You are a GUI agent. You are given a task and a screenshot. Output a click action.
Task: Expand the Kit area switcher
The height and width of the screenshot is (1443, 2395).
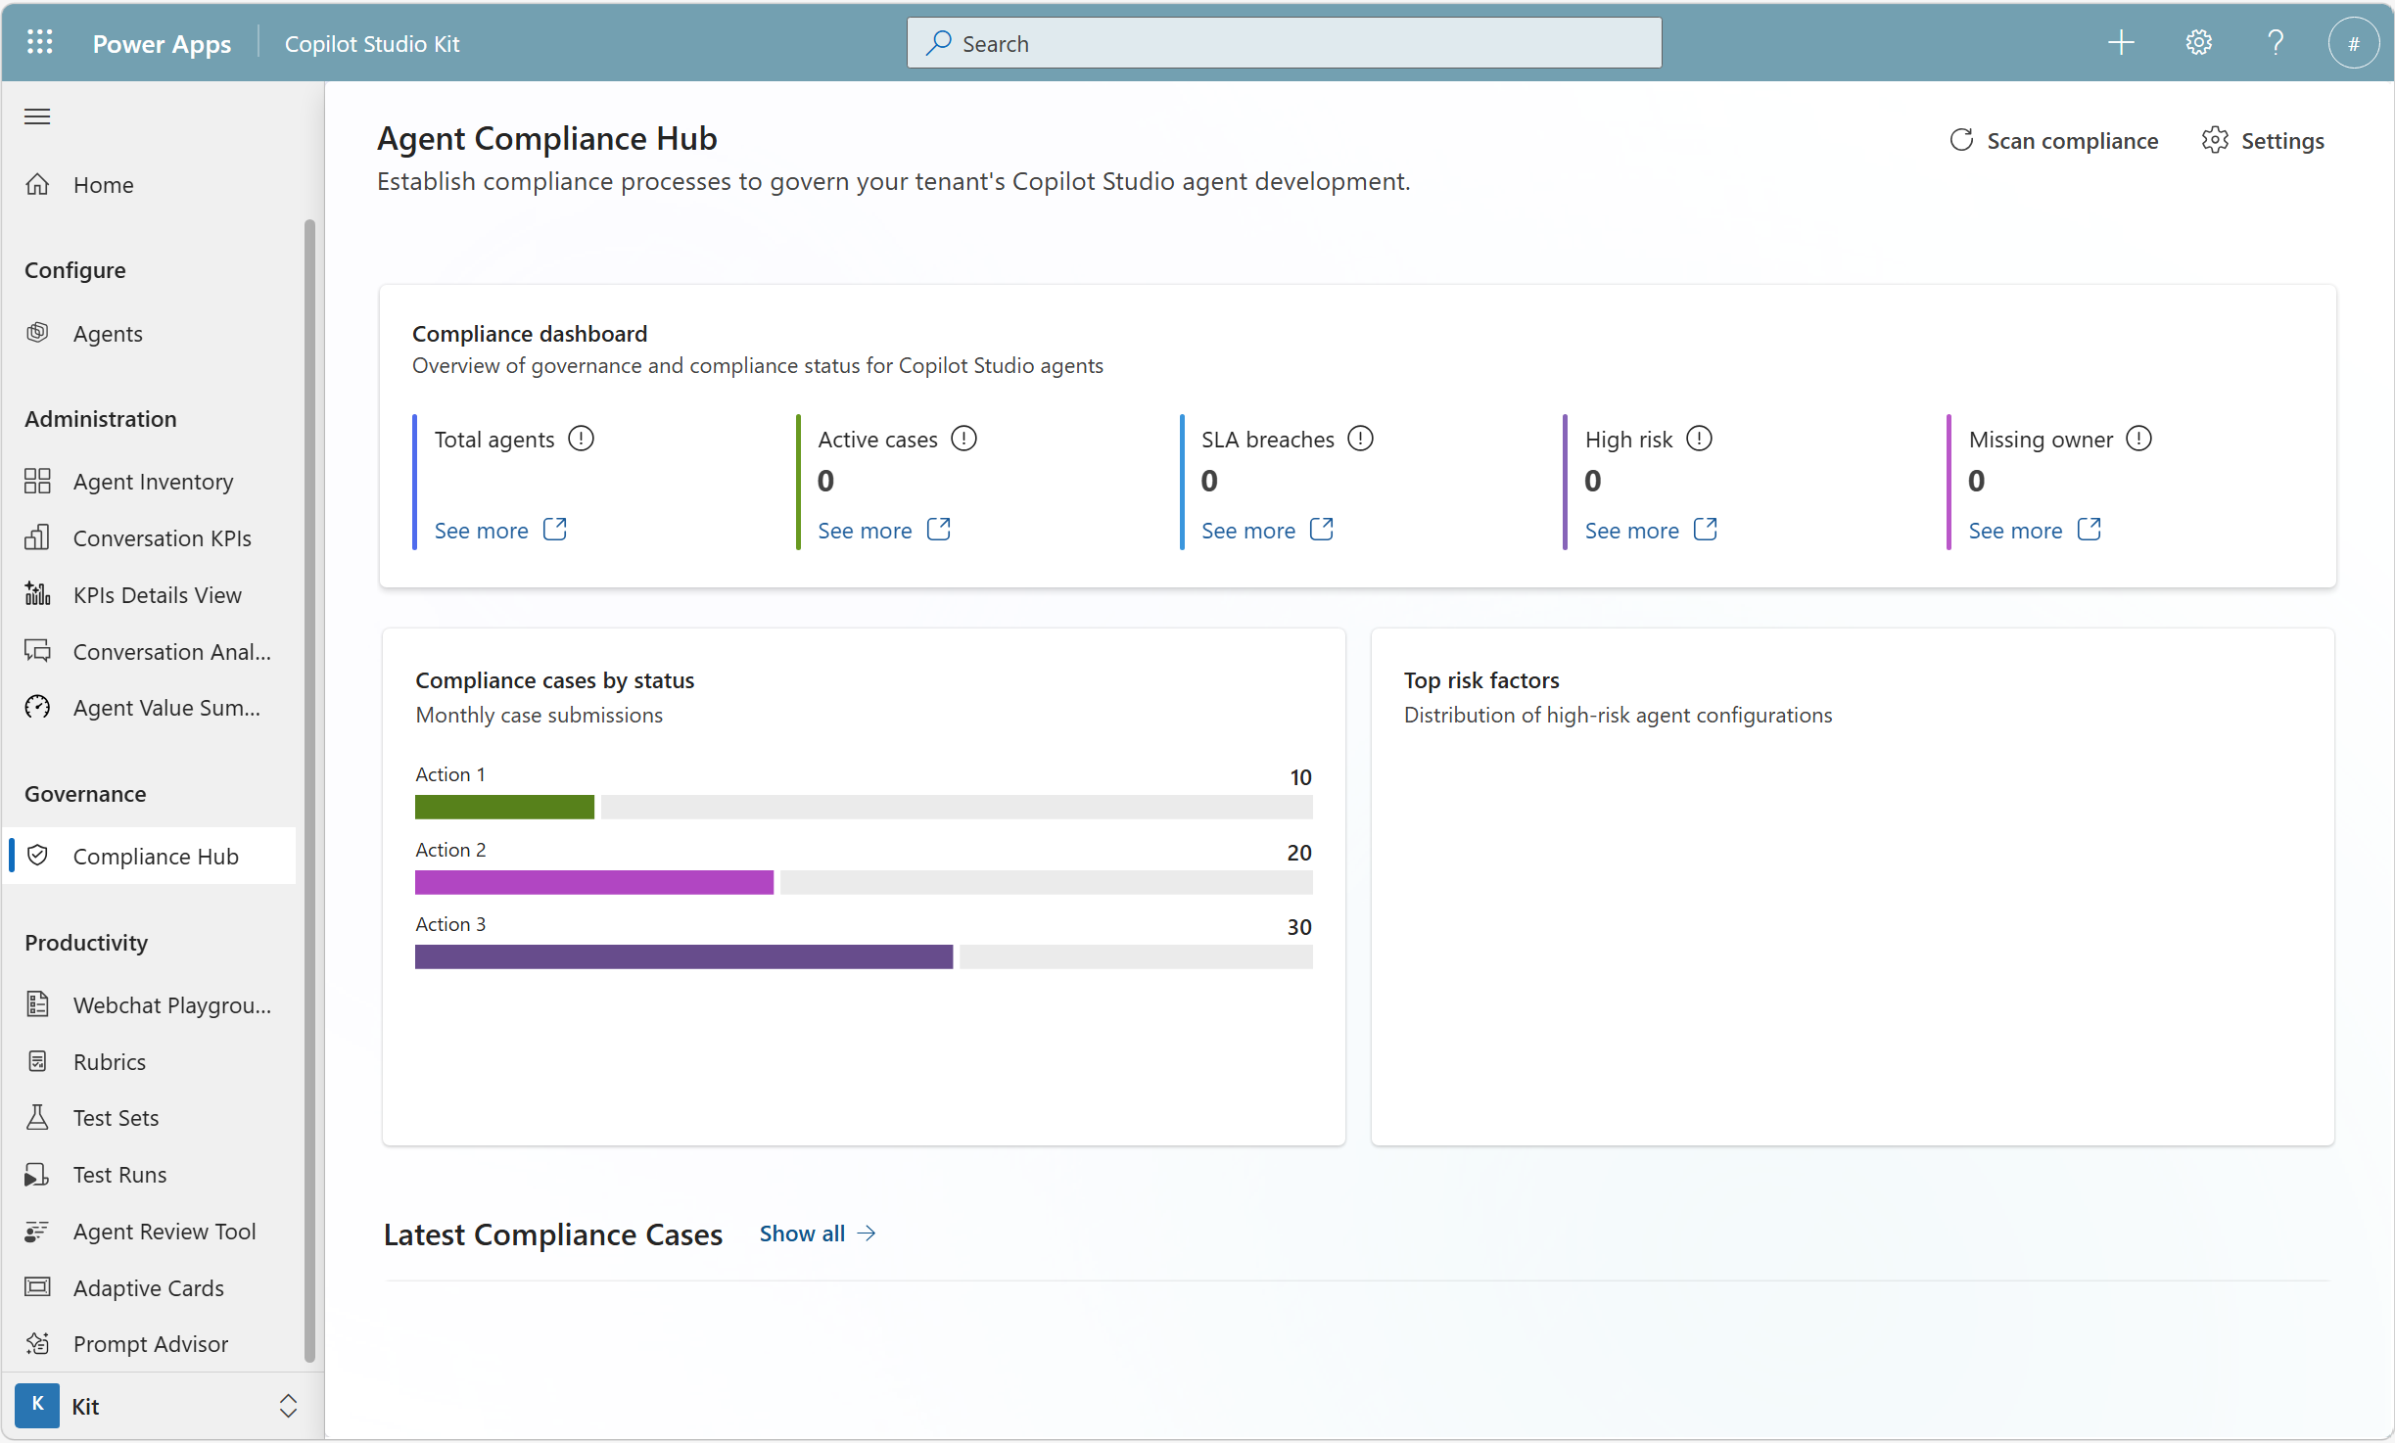[287, 1406]
